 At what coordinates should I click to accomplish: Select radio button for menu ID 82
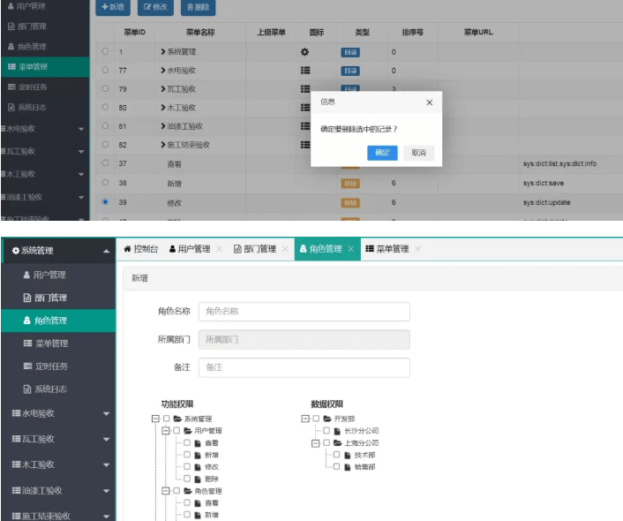tap(105, 144)
